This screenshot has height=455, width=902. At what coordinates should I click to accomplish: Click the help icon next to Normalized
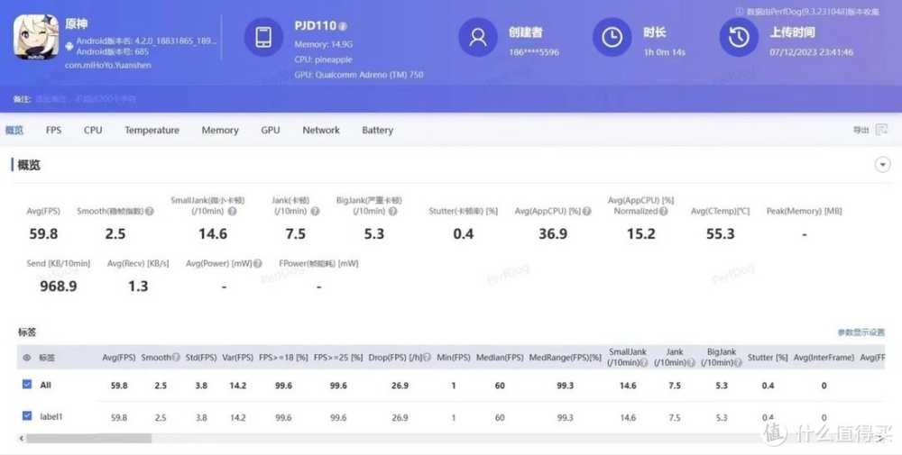[x=664, y=212]
